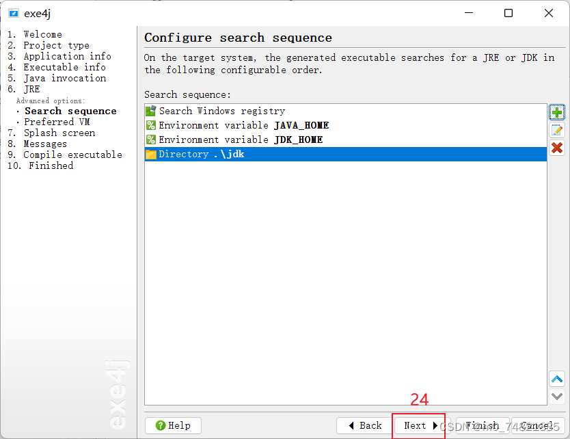Click the exe4j icon in the title bar
Screen dimensions: 570x439
[x=15, y=12]
